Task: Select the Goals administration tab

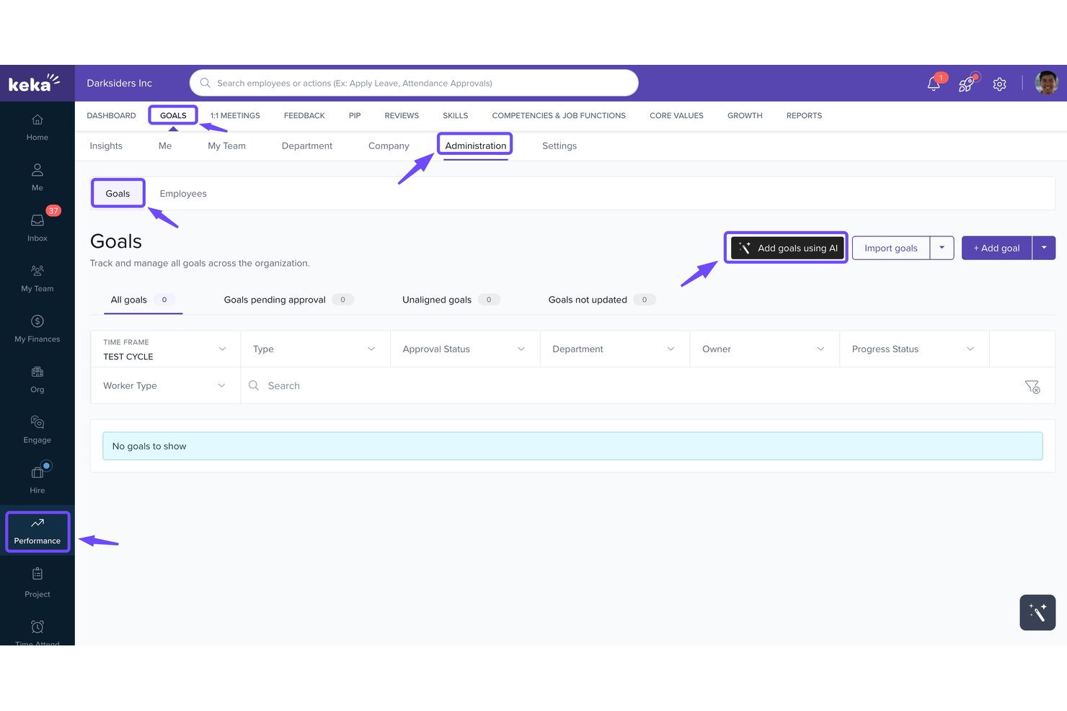Action: 118,193
